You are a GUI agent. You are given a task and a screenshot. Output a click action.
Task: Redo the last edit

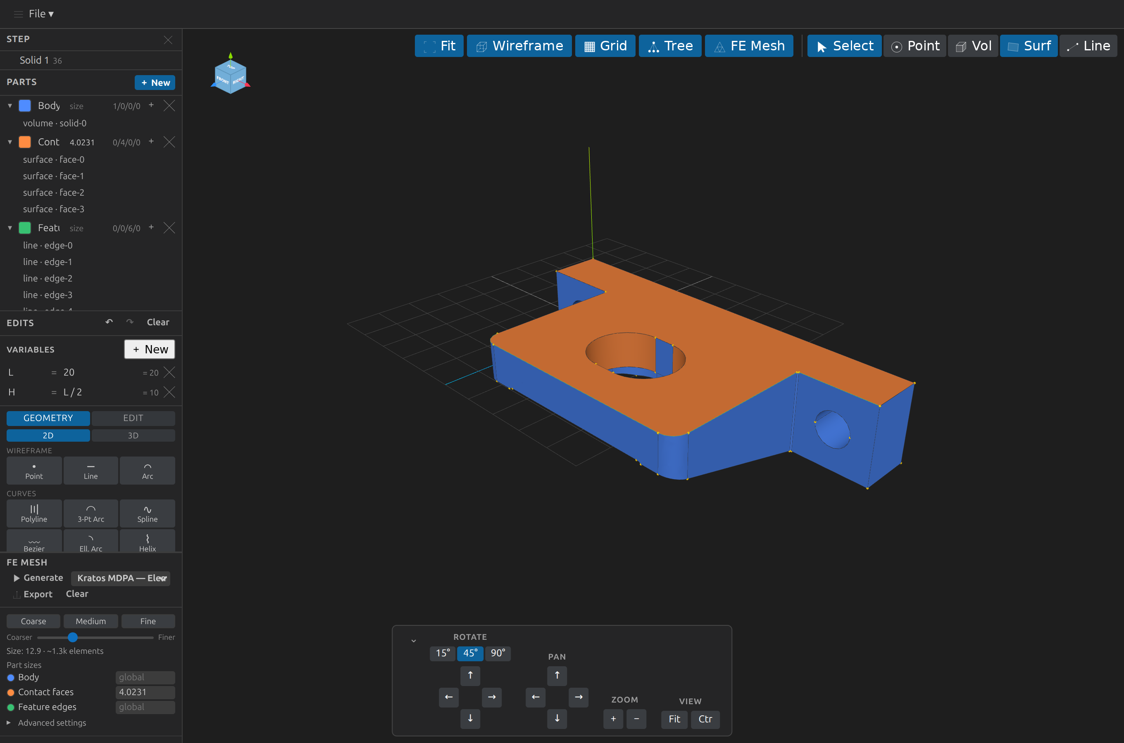[x=130, y=322]
